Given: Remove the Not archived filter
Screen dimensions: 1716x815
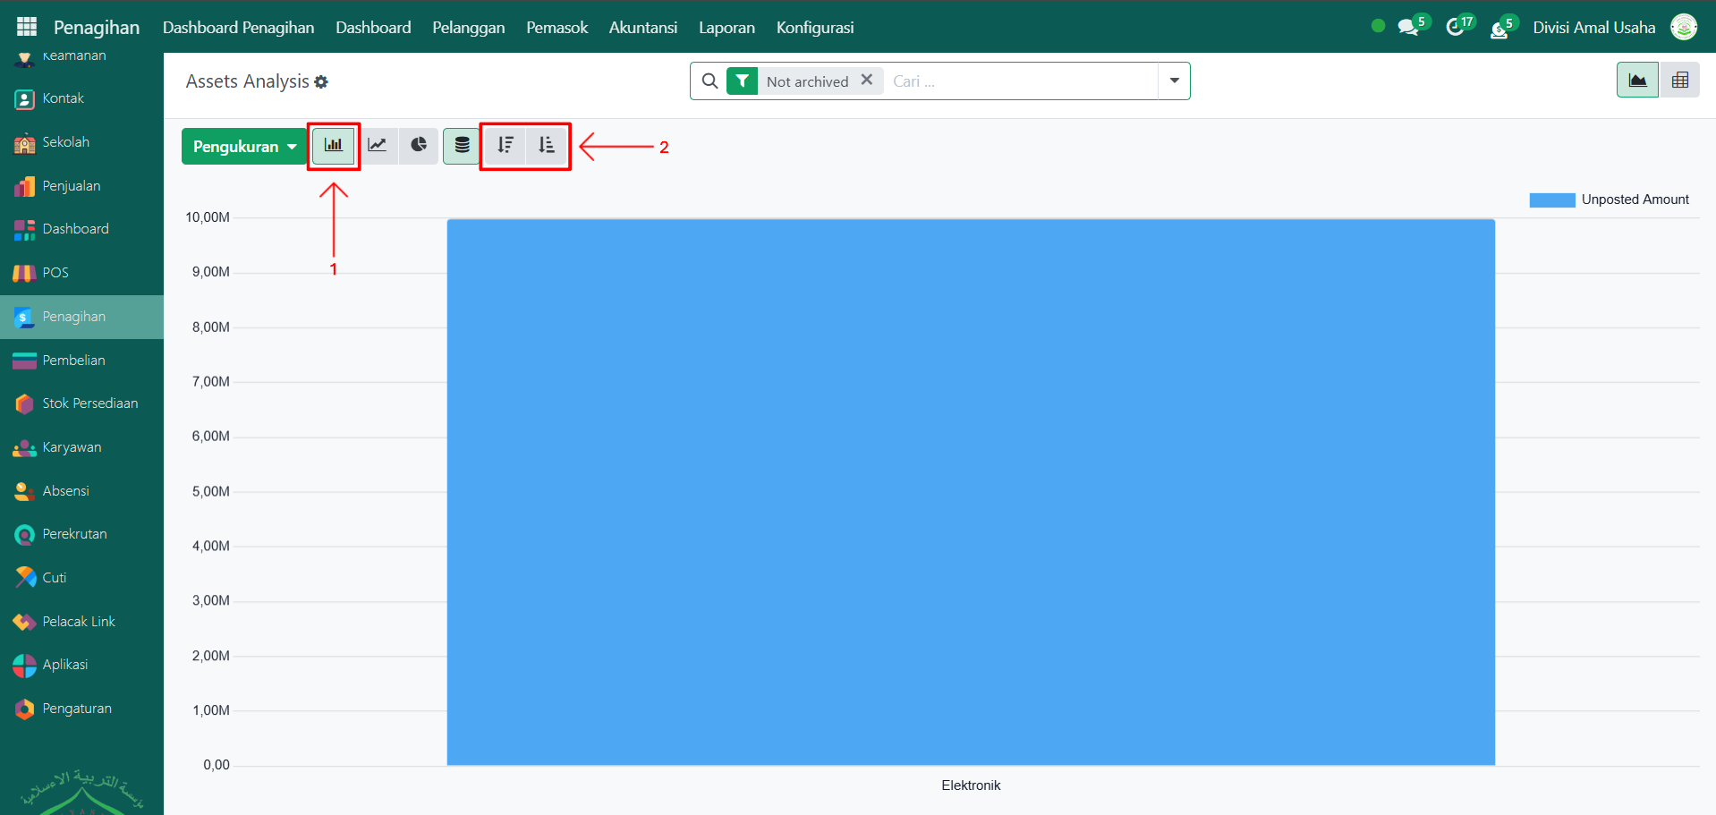Looking at the screenshot, I should [866, 80].
